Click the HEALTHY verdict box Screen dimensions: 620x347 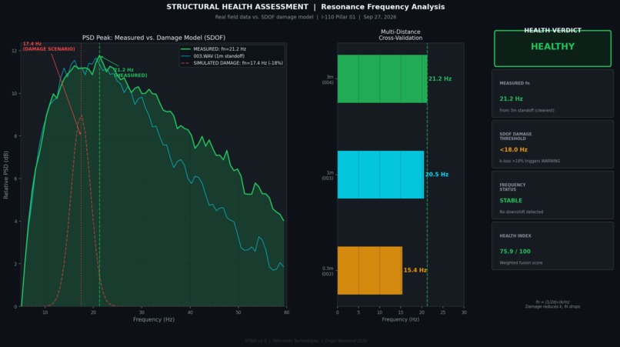pyautogui.click(x=552, y=48)
